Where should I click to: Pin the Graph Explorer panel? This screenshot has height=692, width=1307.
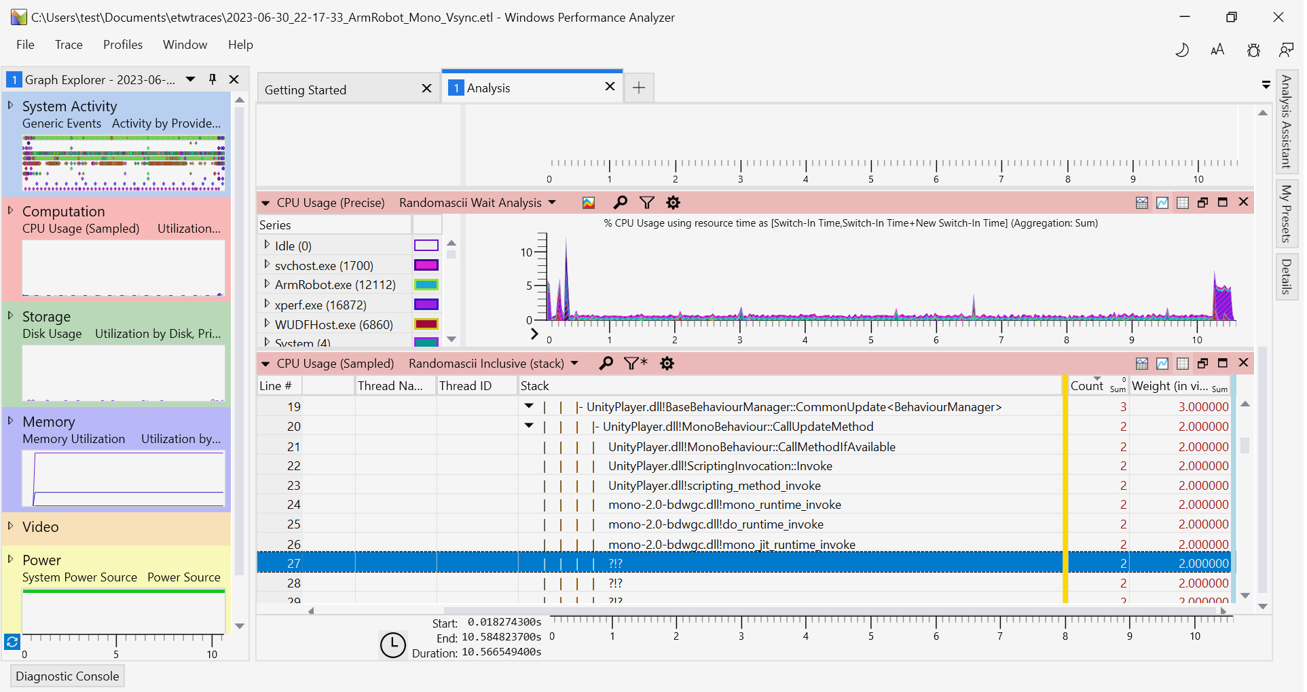[213, 79]
